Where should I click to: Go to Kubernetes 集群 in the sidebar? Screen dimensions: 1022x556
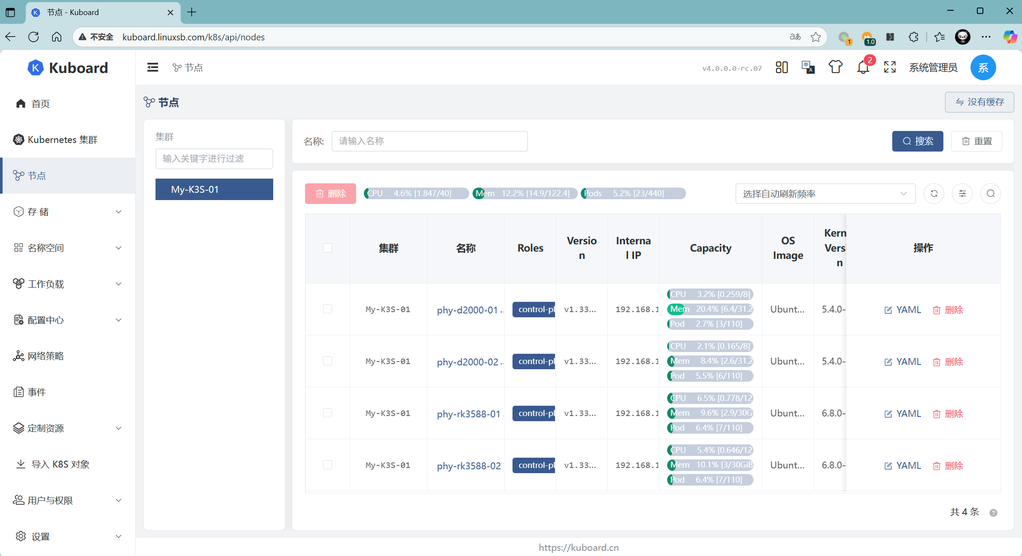(x=62, y=140)
